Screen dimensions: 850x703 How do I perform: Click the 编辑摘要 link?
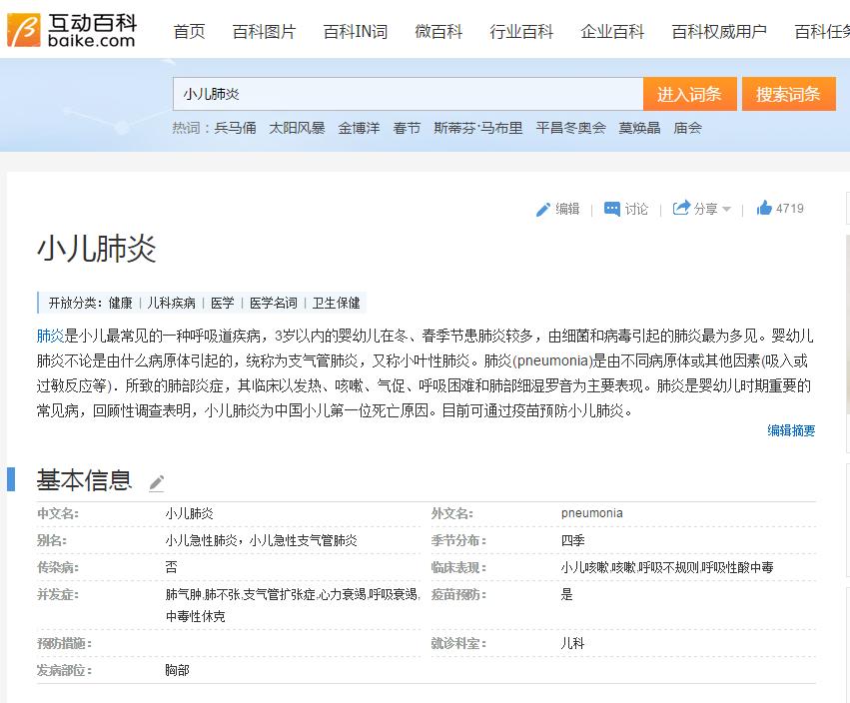click(790, 431)
